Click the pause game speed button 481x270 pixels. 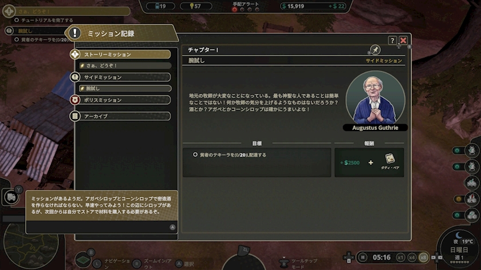click(x=362, y=257)
